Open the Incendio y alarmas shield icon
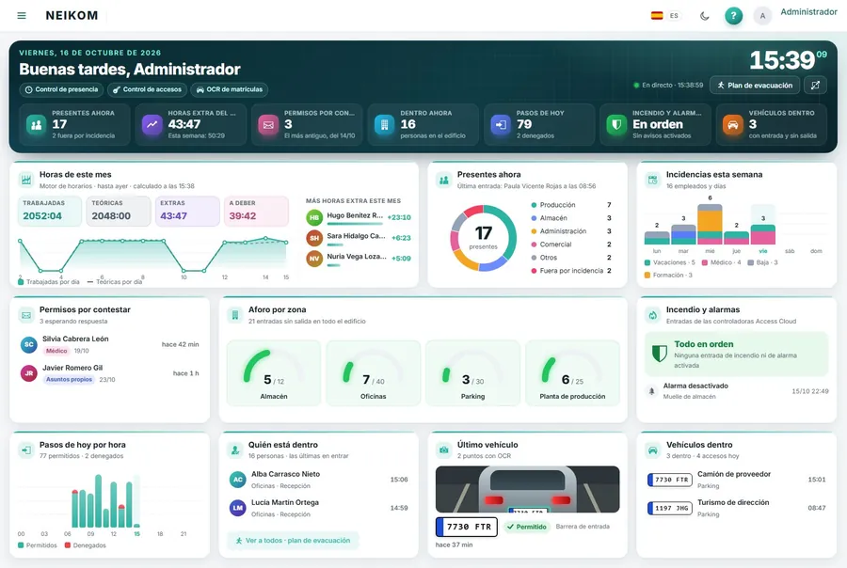 pos(616,125)
